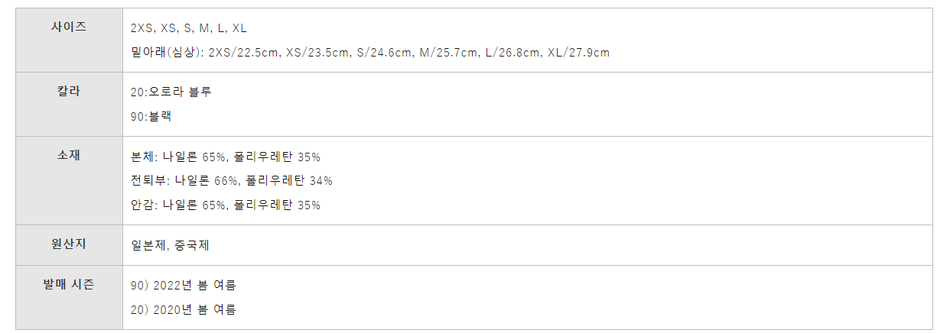937x333 pixels.
Task: Click the 본체 material composition line
Action: point(226,157)
